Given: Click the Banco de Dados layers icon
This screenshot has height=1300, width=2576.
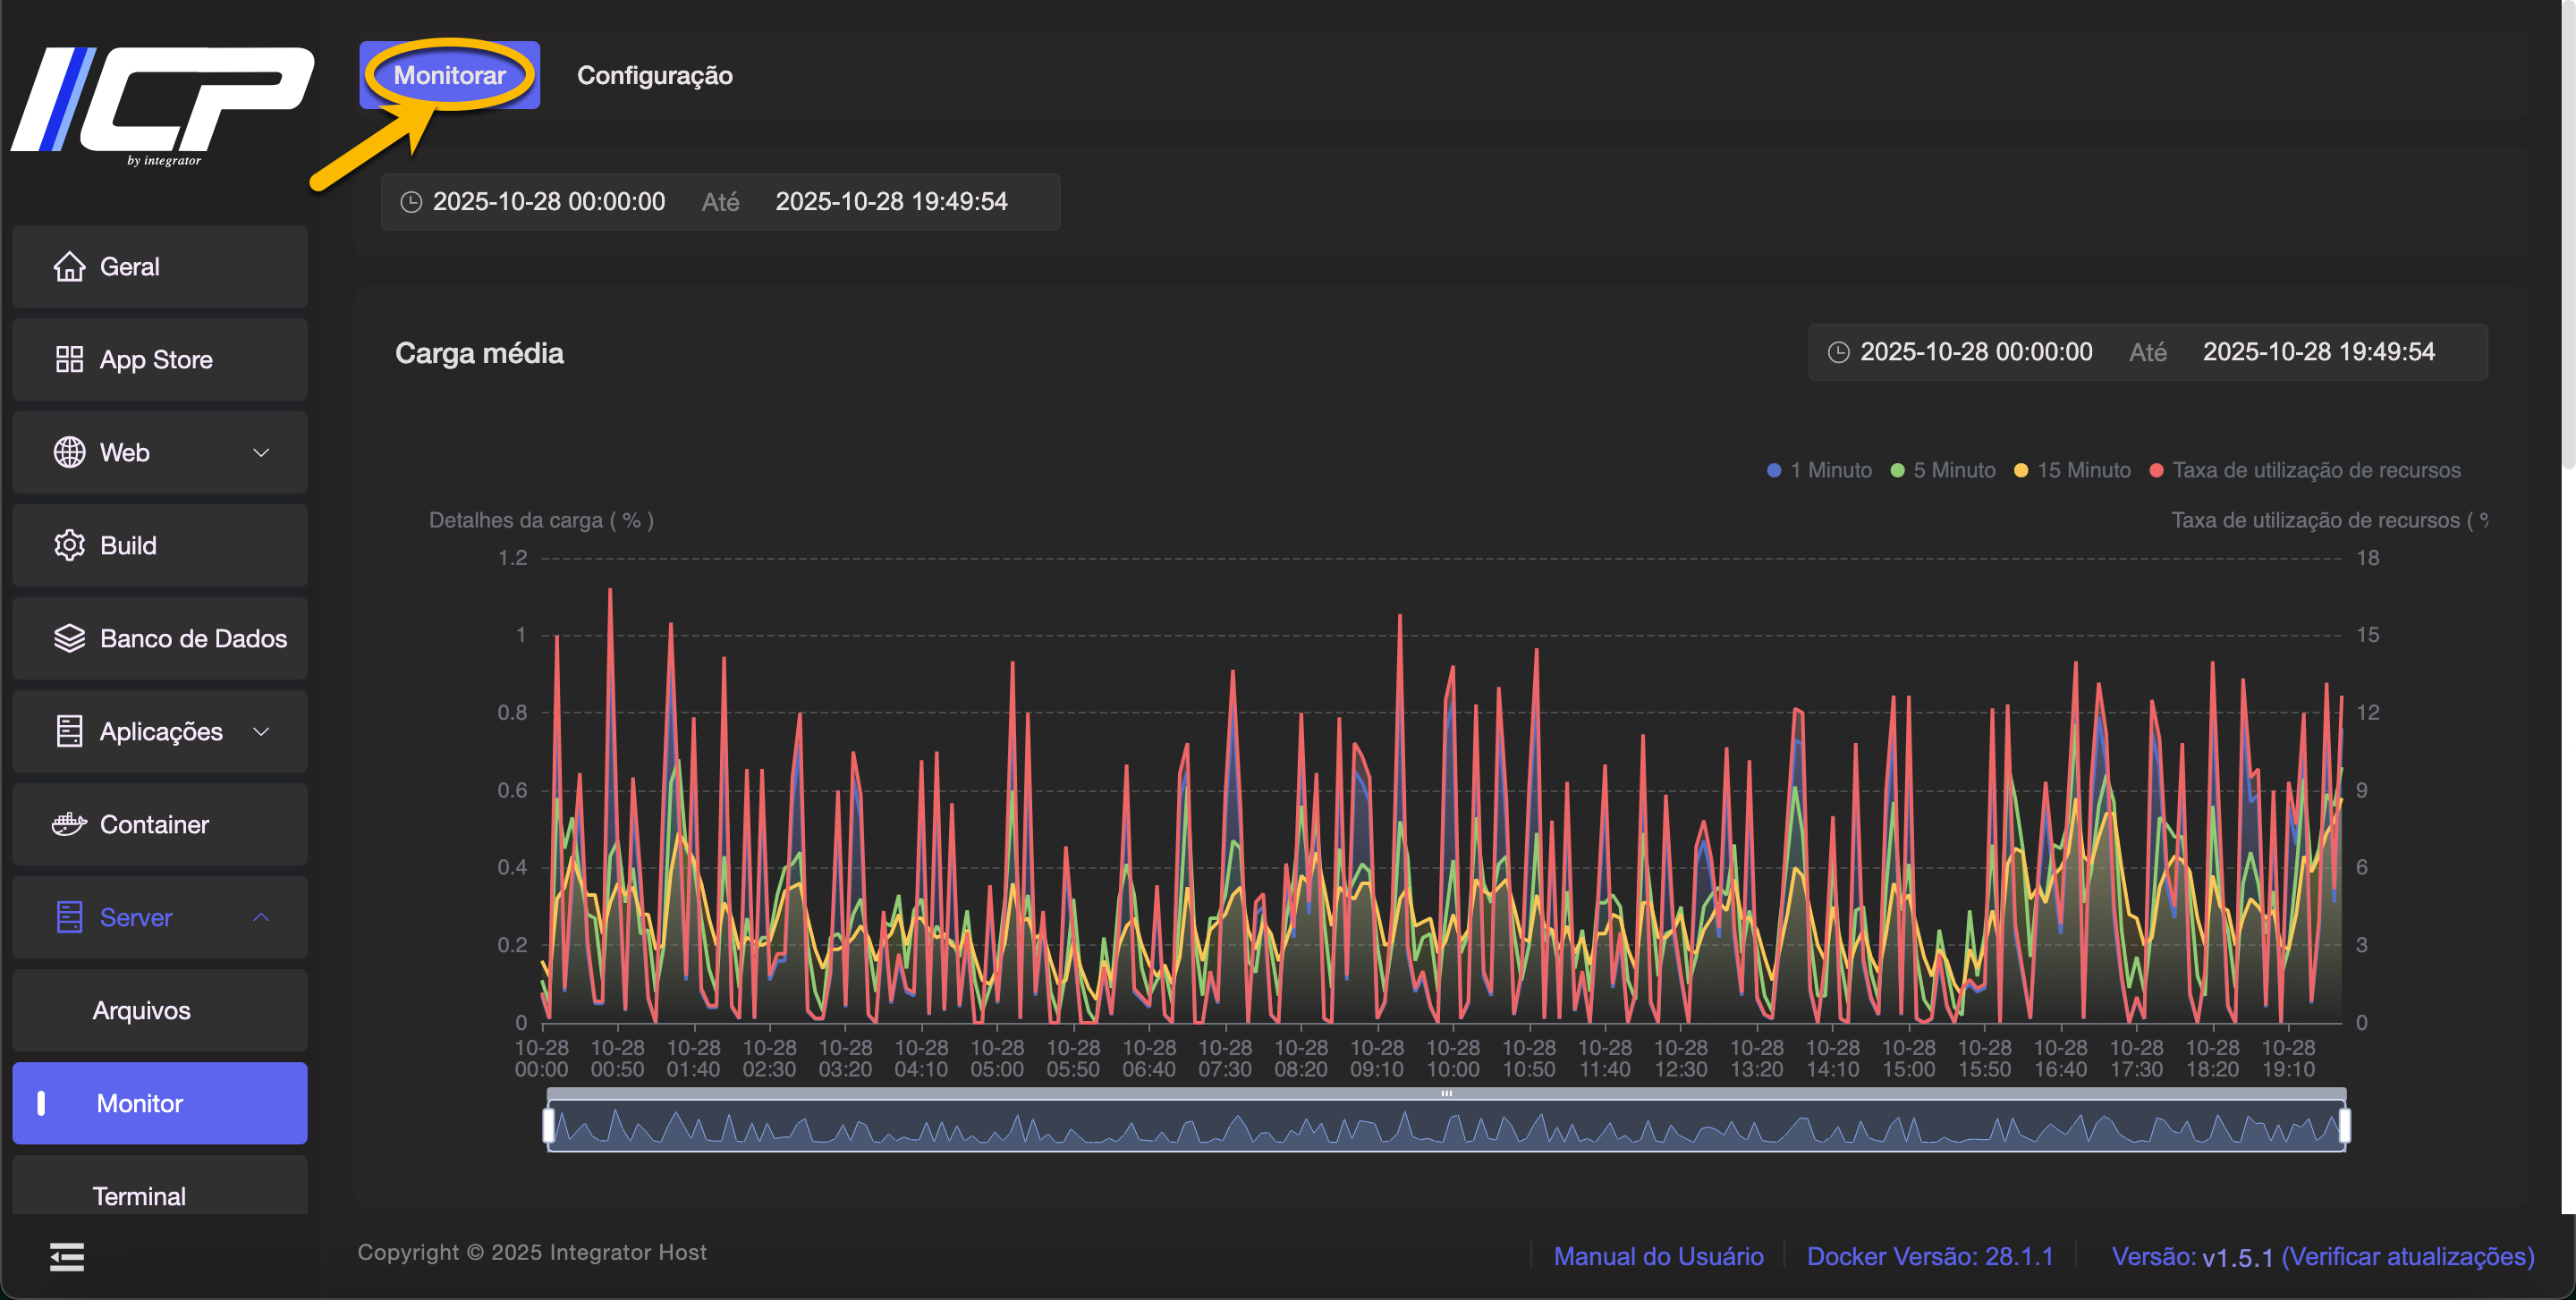Looking at the screenshot, I should [x=69, y=638].
